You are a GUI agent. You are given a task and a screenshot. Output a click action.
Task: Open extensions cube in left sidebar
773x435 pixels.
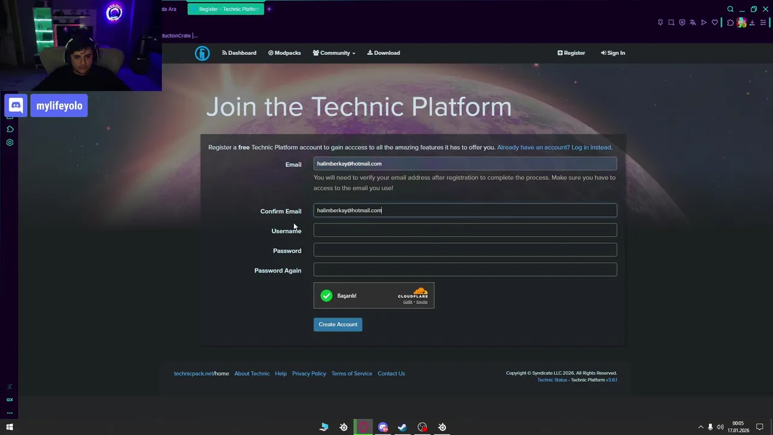[10, 129]
